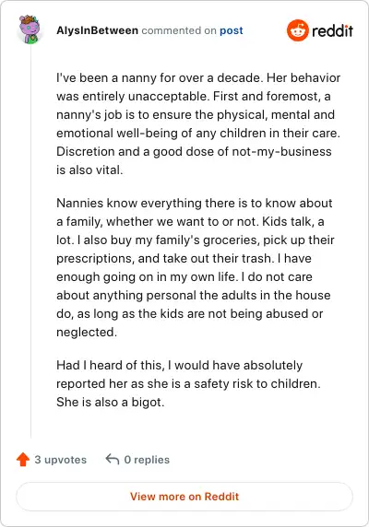Select the "3 upvotes" count label

coord(61,460)
